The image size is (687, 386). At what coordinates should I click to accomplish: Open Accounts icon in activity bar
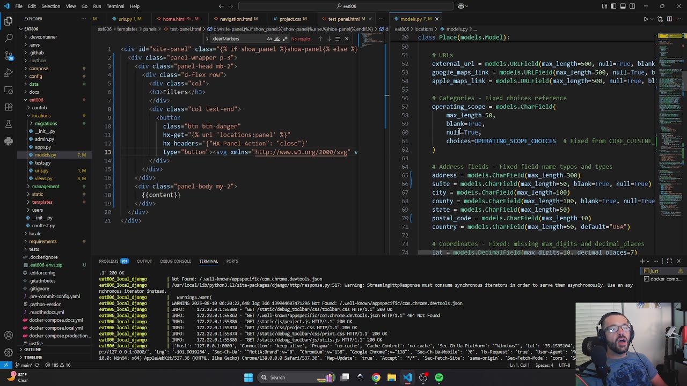9,336
